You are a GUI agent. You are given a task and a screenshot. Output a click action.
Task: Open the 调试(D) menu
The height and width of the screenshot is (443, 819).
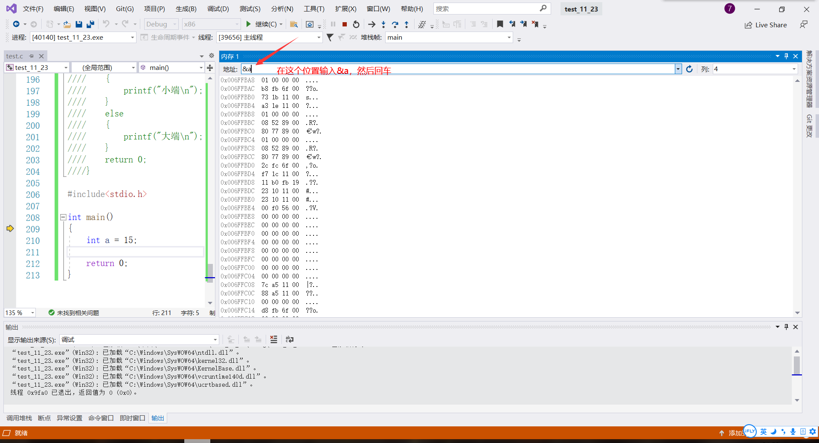pyautogui.click(x=218, y=9)
